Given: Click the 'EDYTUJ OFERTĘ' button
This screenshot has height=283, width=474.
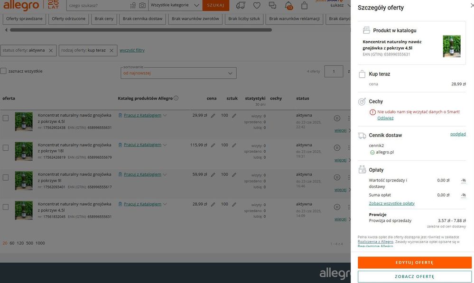Looking at the screenshot, I should click(x=414, y=263).
